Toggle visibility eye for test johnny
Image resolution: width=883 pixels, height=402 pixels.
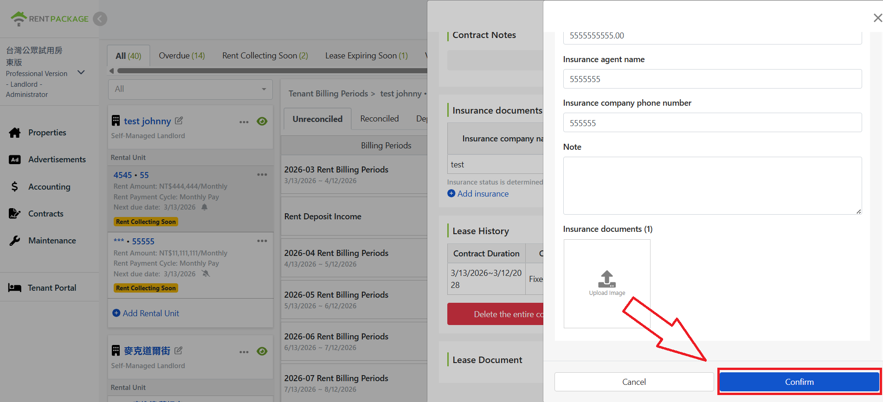(x=262, y=121)
